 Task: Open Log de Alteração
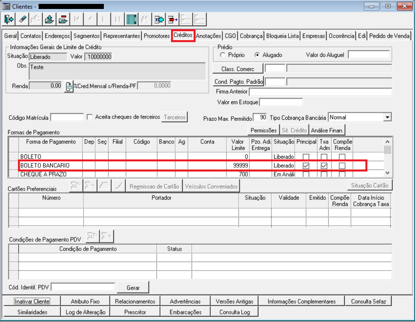pos(85,312)
